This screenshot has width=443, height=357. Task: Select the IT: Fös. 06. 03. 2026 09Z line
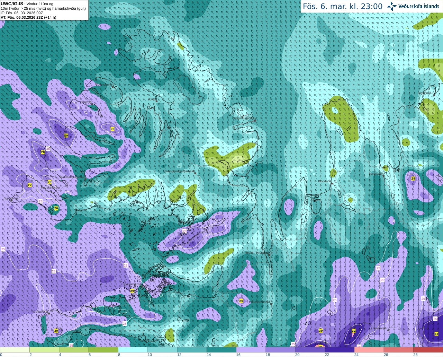(22, 13)
